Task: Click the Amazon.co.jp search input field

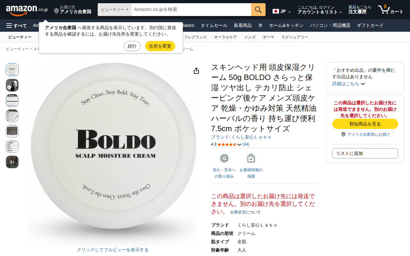Action: pos(191,10)
